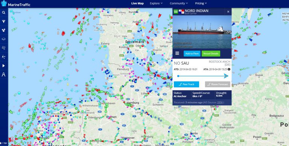289x146 pixels.
Task: Select the ATA 2019-04-09 15:25 value
Action: (x=218, y=69)
